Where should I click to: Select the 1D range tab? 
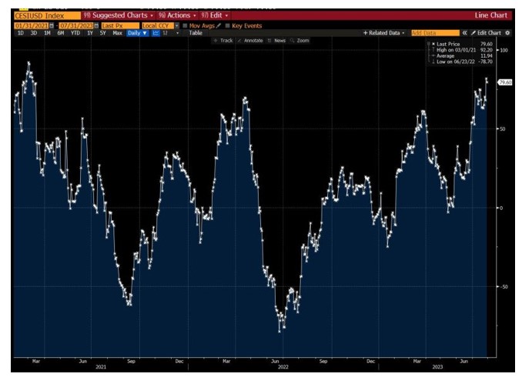(x=21, y=33)
